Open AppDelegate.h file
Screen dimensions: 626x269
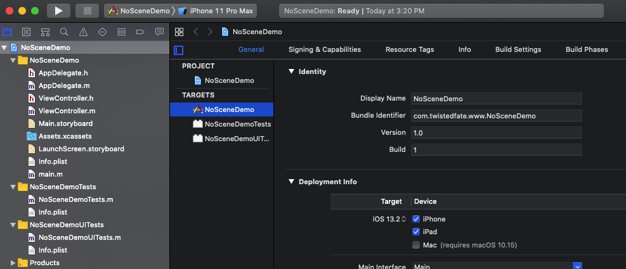pyautogui.click(x=63, y=73)
